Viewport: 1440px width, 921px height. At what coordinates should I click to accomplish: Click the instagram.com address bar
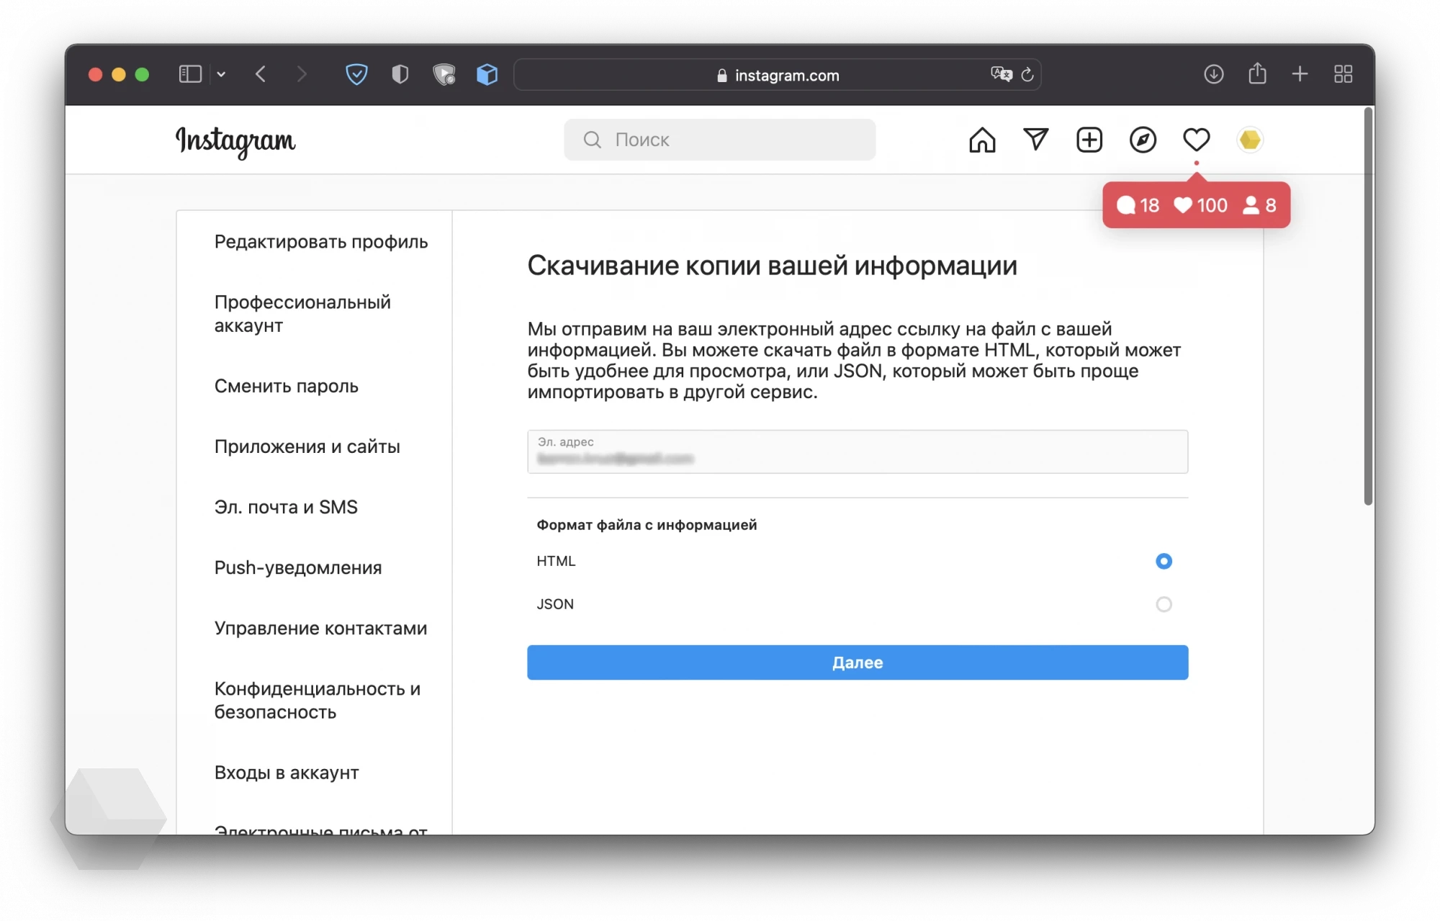point(778,75)
